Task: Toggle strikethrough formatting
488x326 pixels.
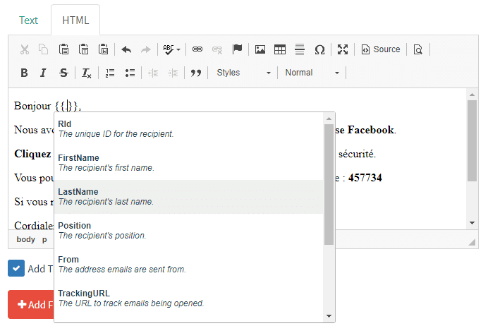Action: click(63, 73)
